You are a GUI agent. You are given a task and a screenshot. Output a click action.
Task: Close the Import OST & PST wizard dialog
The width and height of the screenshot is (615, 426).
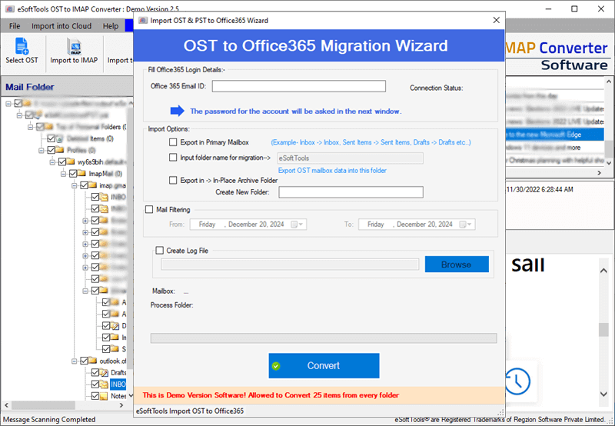[x=496, y=20]
